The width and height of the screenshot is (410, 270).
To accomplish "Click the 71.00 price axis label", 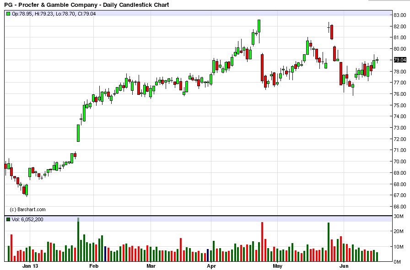I will click(400, 150).
